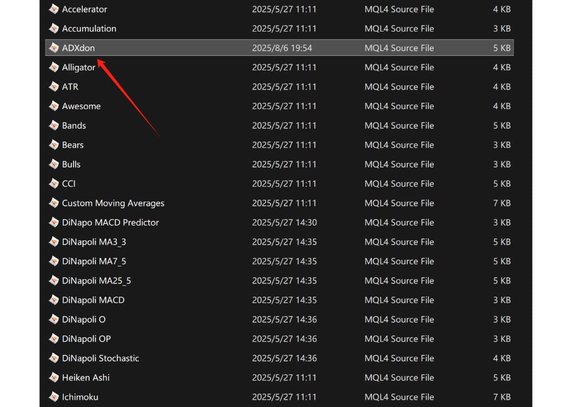Select the Accumulation file name
This screenshot has width=574, height=407.
89,28
